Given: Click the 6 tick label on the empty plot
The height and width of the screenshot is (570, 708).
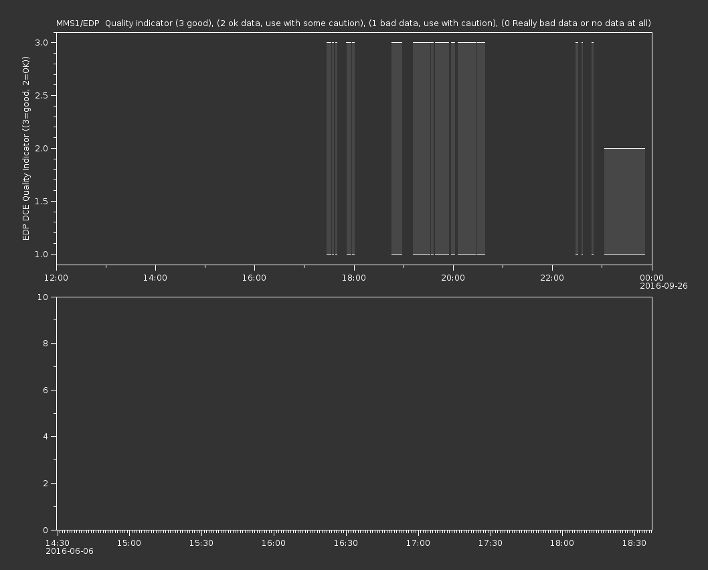Looking at the screenshot, I should point(46,390).
